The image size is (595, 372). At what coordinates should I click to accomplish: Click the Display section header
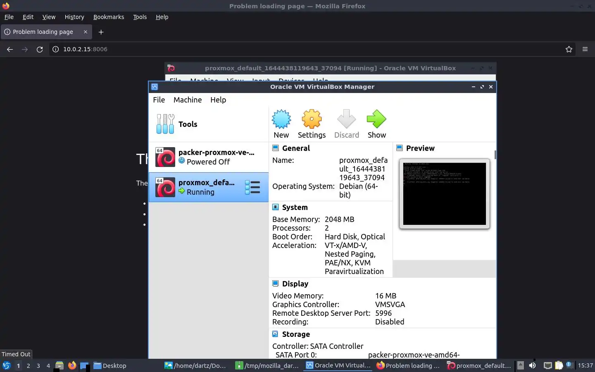point(295,284)
